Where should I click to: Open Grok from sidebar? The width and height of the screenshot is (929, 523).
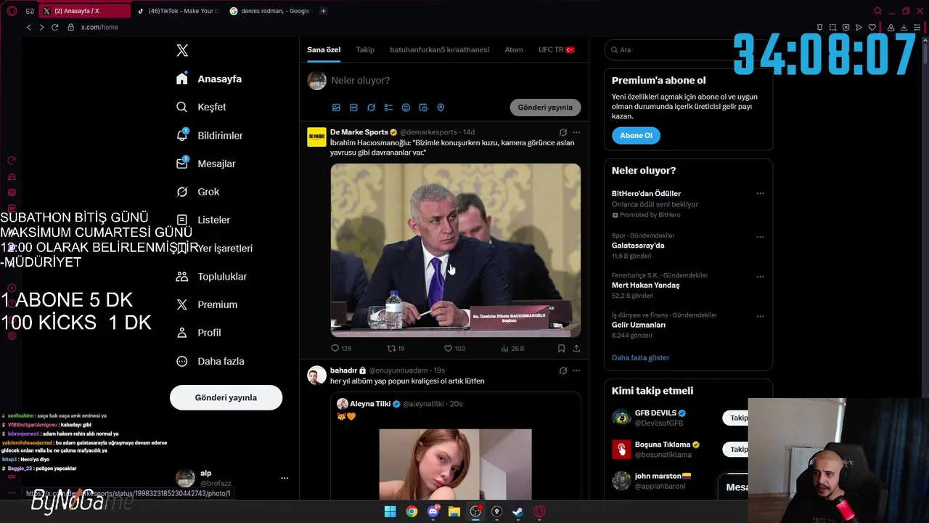(197, 192)
